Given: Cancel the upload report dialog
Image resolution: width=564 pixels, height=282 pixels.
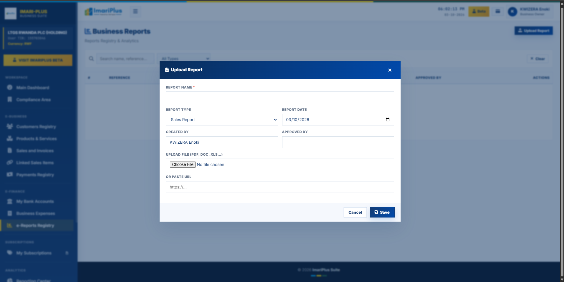Looking at the screenshot, I should [355, 212].
